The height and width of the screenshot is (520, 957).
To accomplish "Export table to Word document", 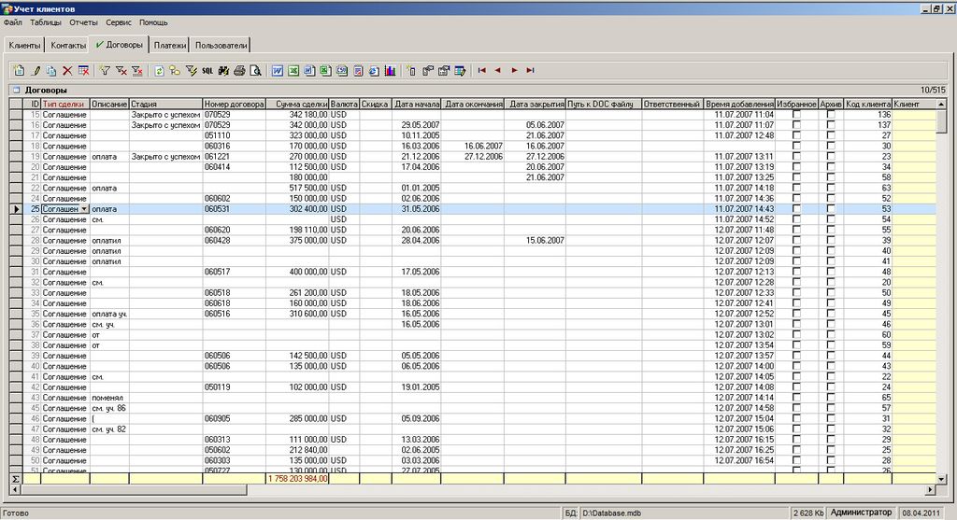I will coord(278,70).
